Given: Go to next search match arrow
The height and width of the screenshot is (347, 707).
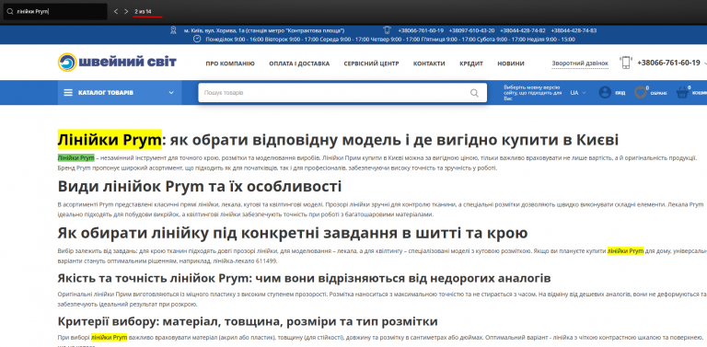Looking at the screenshot, I should (x=126, y=11).
